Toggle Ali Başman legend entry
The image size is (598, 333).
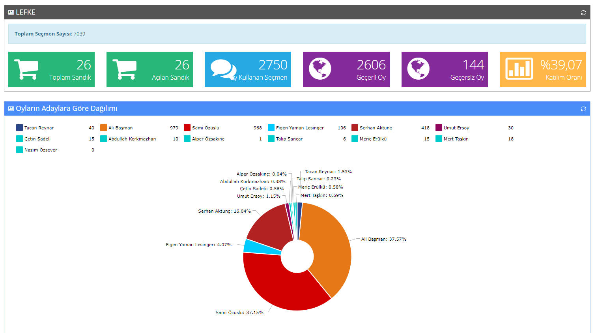[x=120, y=128]
